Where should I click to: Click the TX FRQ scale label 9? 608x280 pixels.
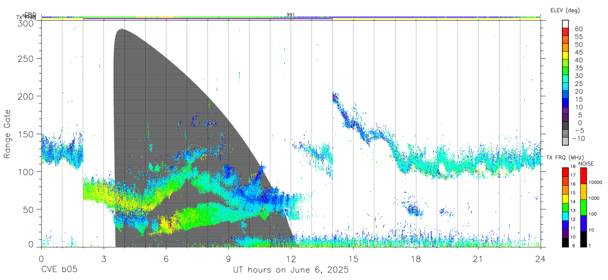click(x=573, y=245)
